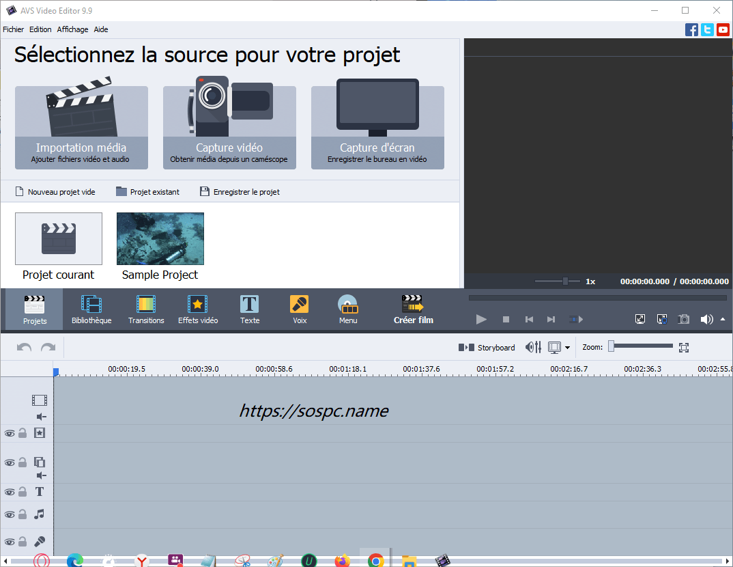Open the Voix recording tool
This screenshot has height=567, width=733.
[300, 309]
